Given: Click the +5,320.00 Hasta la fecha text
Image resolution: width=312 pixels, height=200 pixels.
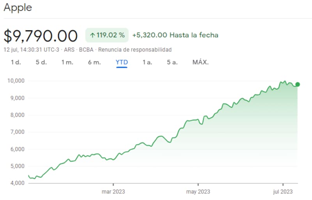Looking at the screenshot, I should click(175, 35).
